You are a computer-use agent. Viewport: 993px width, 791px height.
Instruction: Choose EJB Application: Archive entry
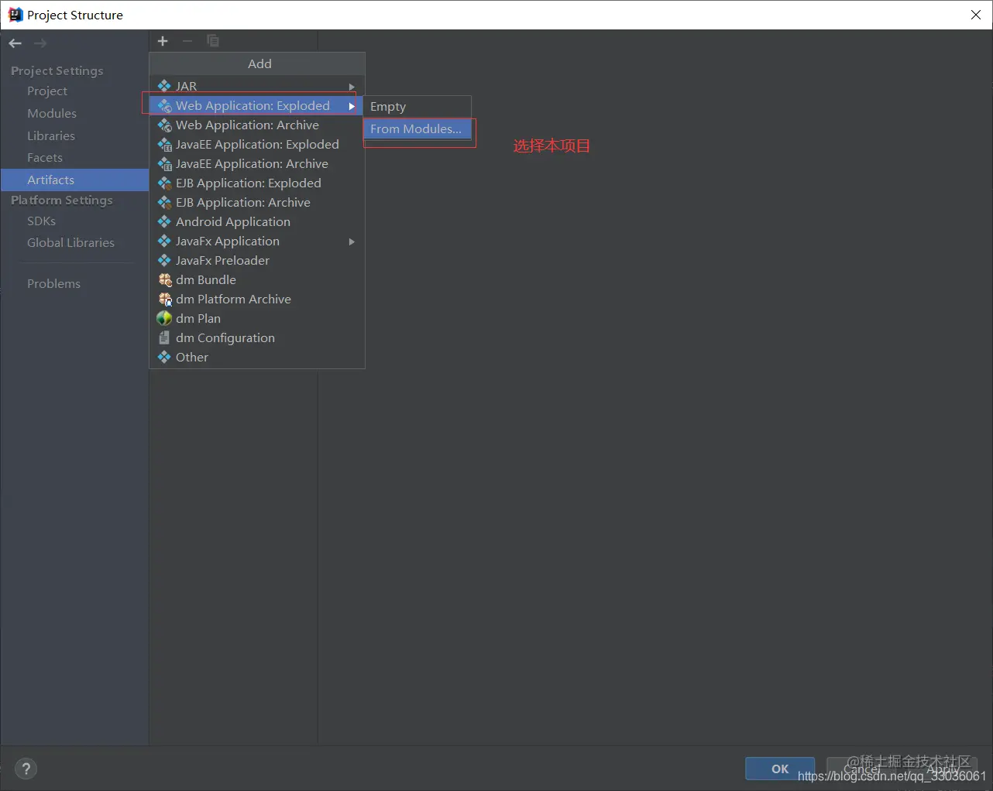(256, 202)
